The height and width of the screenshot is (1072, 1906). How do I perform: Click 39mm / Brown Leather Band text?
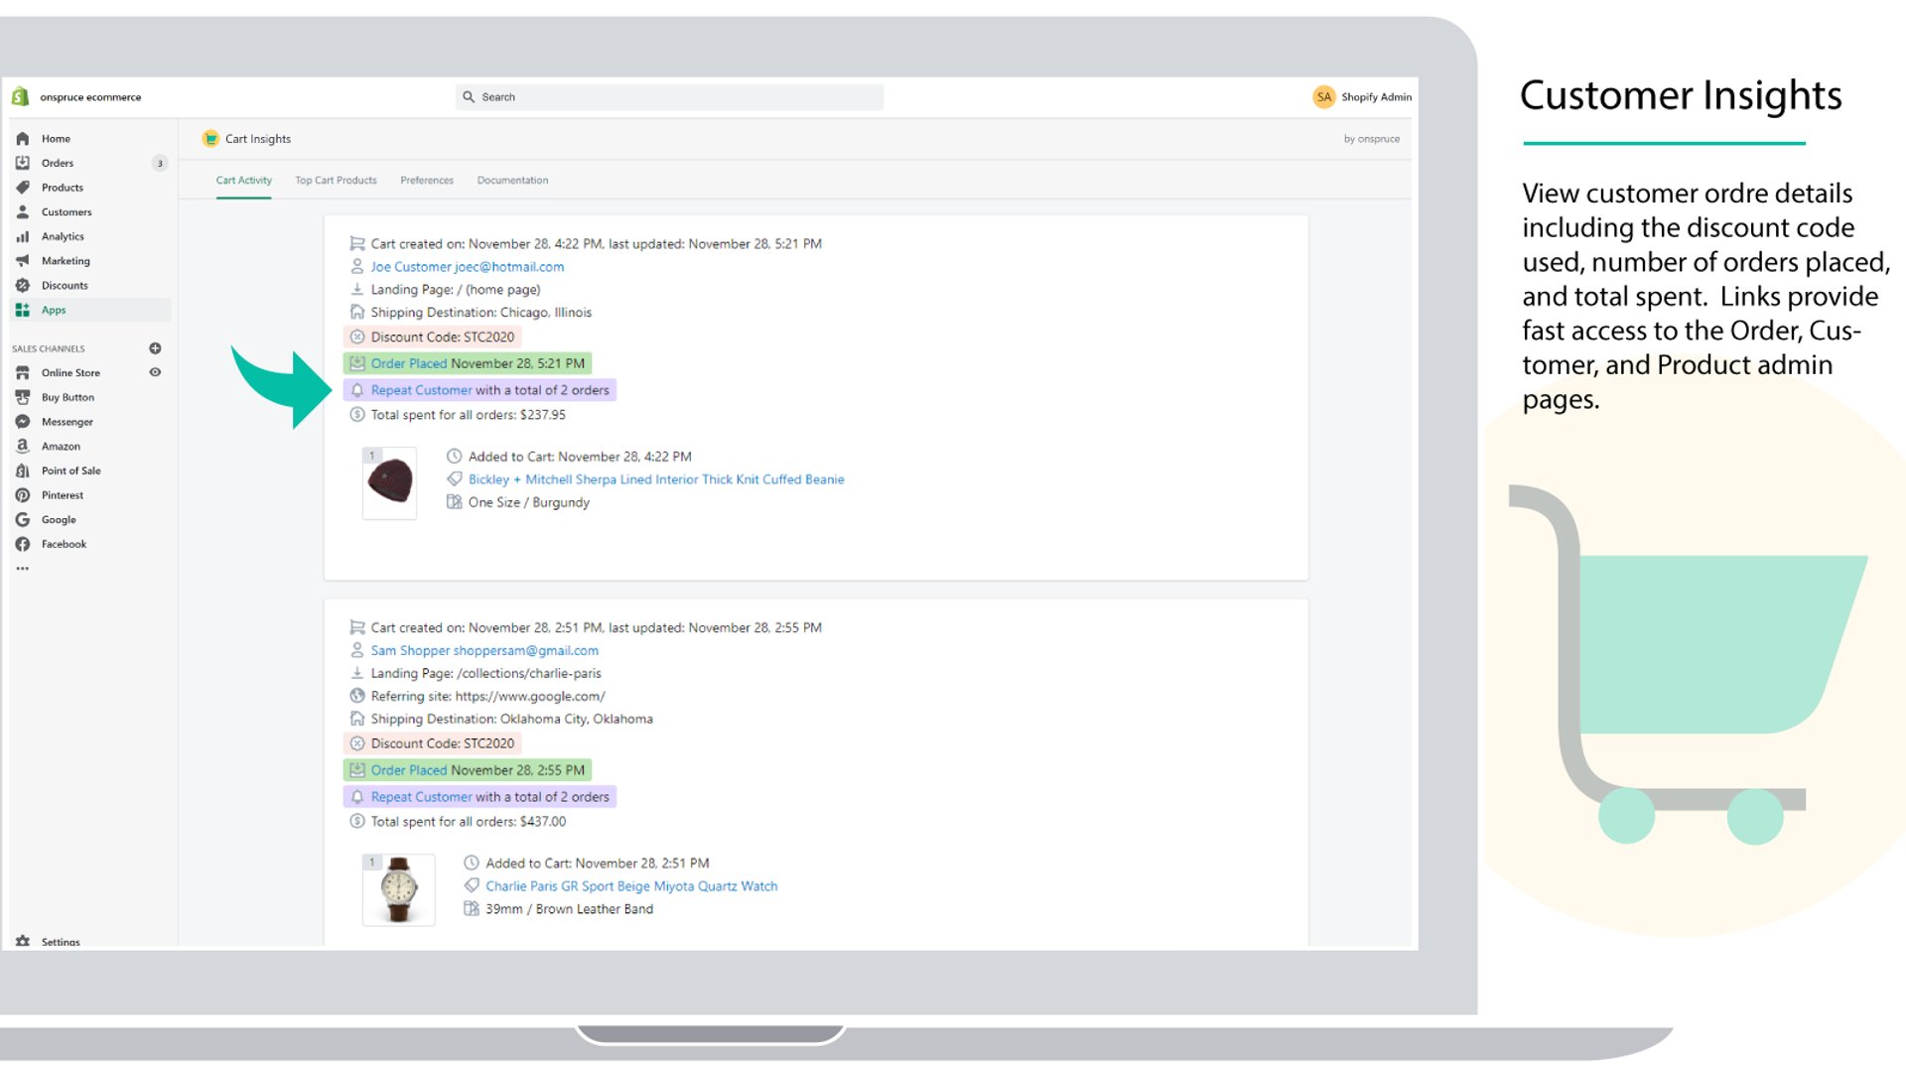(x=569, y=909)
